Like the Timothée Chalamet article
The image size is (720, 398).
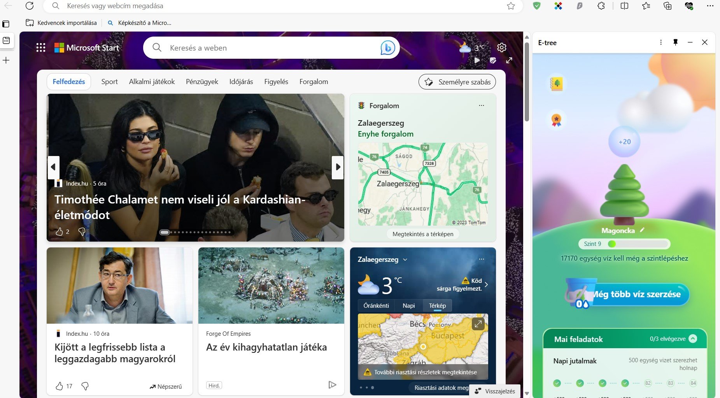tap(60, 232)
